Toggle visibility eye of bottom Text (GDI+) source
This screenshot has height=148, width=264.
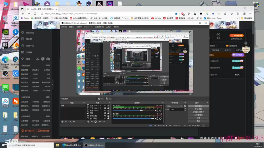click(105, 111)
